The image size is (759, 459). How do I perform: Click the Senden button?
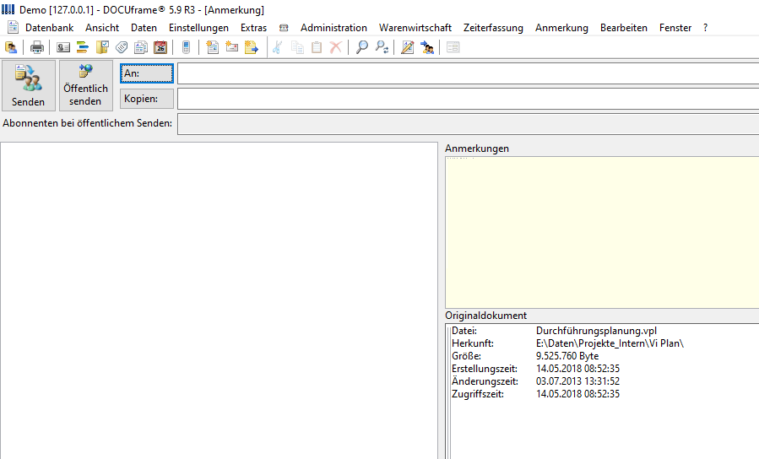[29, 85]
